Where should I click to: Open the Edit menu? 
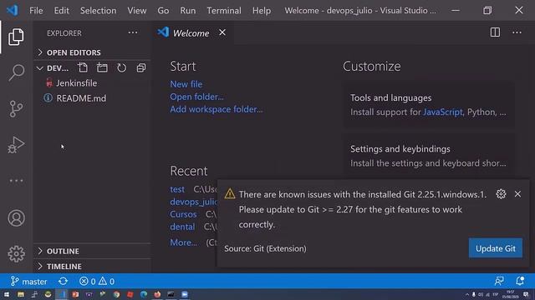coord(61,11)
